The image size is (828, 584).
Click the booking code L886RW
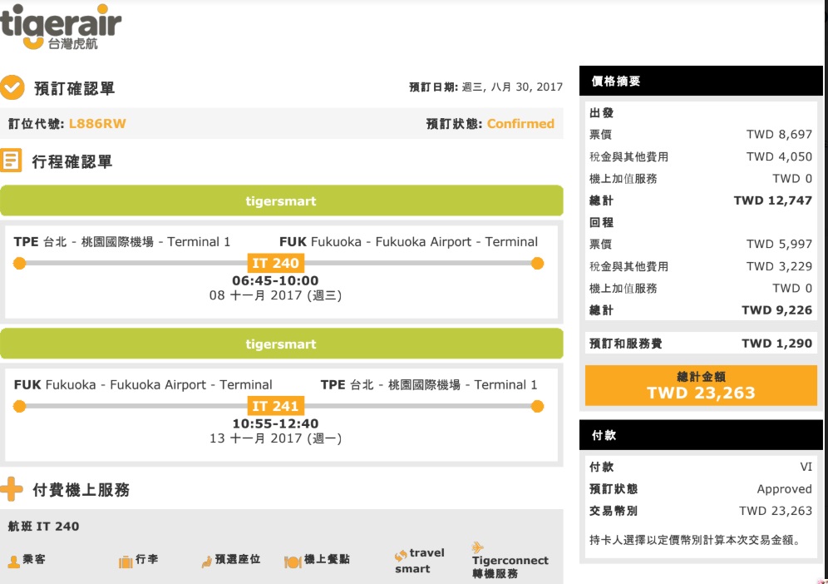[x=97, y=124]
